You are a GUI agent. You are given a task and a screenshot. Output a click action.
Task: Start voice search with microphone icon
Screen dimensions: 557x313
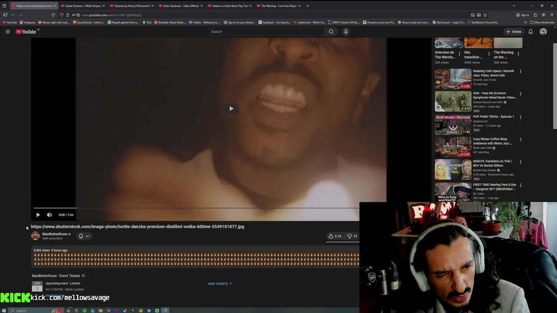[346, 31]
